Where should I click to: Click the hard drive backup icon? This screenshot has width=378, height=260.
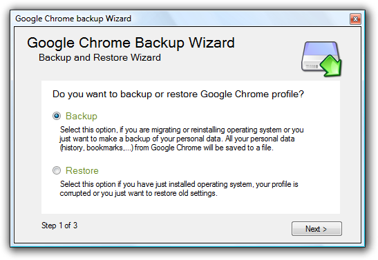click(321, 59)
